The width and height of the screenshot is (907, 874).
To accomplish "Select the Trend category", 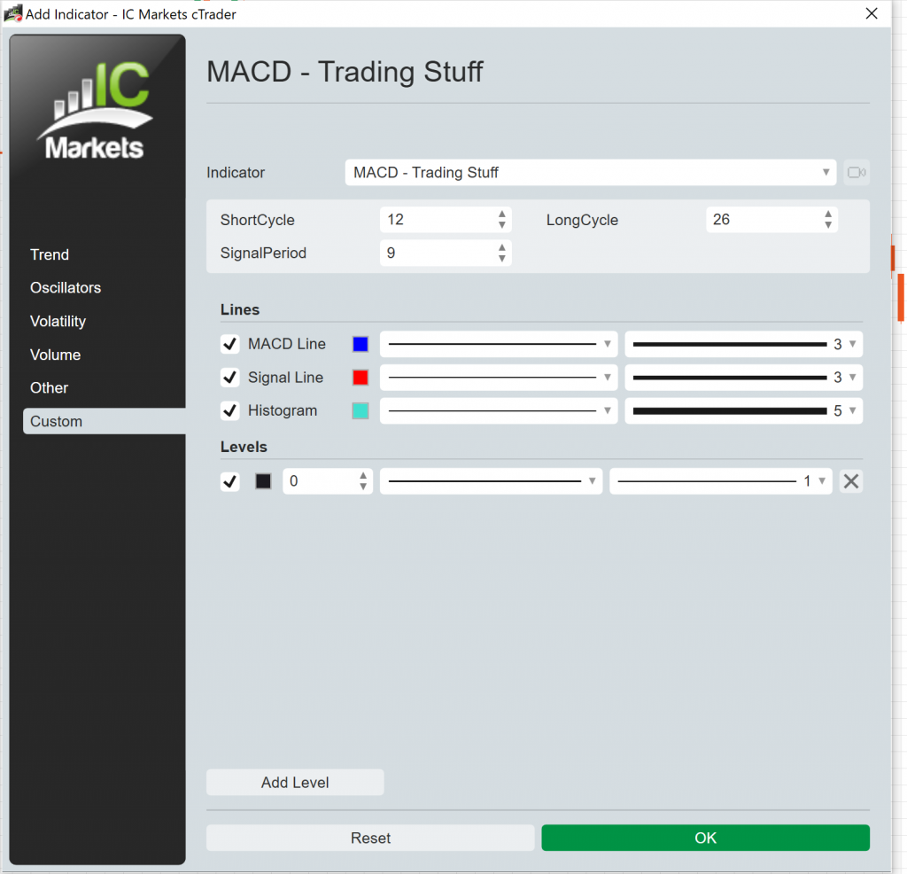I will point(50,254).
